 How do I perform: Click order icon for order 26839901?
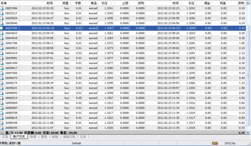click(2, 58)
